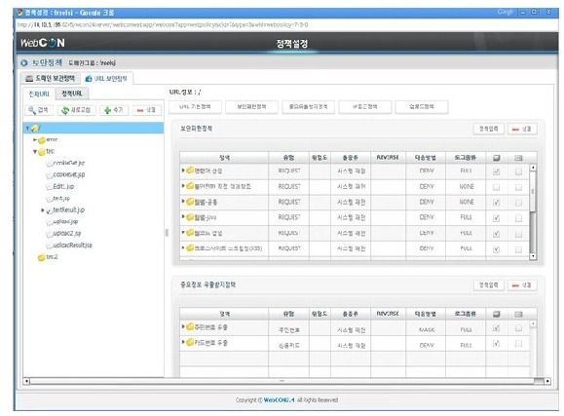The image size is (564, 416).
Task: Expand the error folder arrow in URL tree
Action: coord(35,139)
